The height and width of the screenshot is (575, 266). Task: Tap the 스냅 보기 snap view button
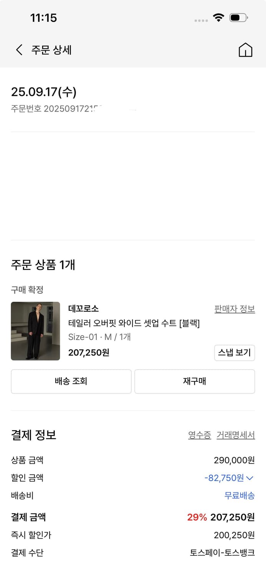(235, 353)
